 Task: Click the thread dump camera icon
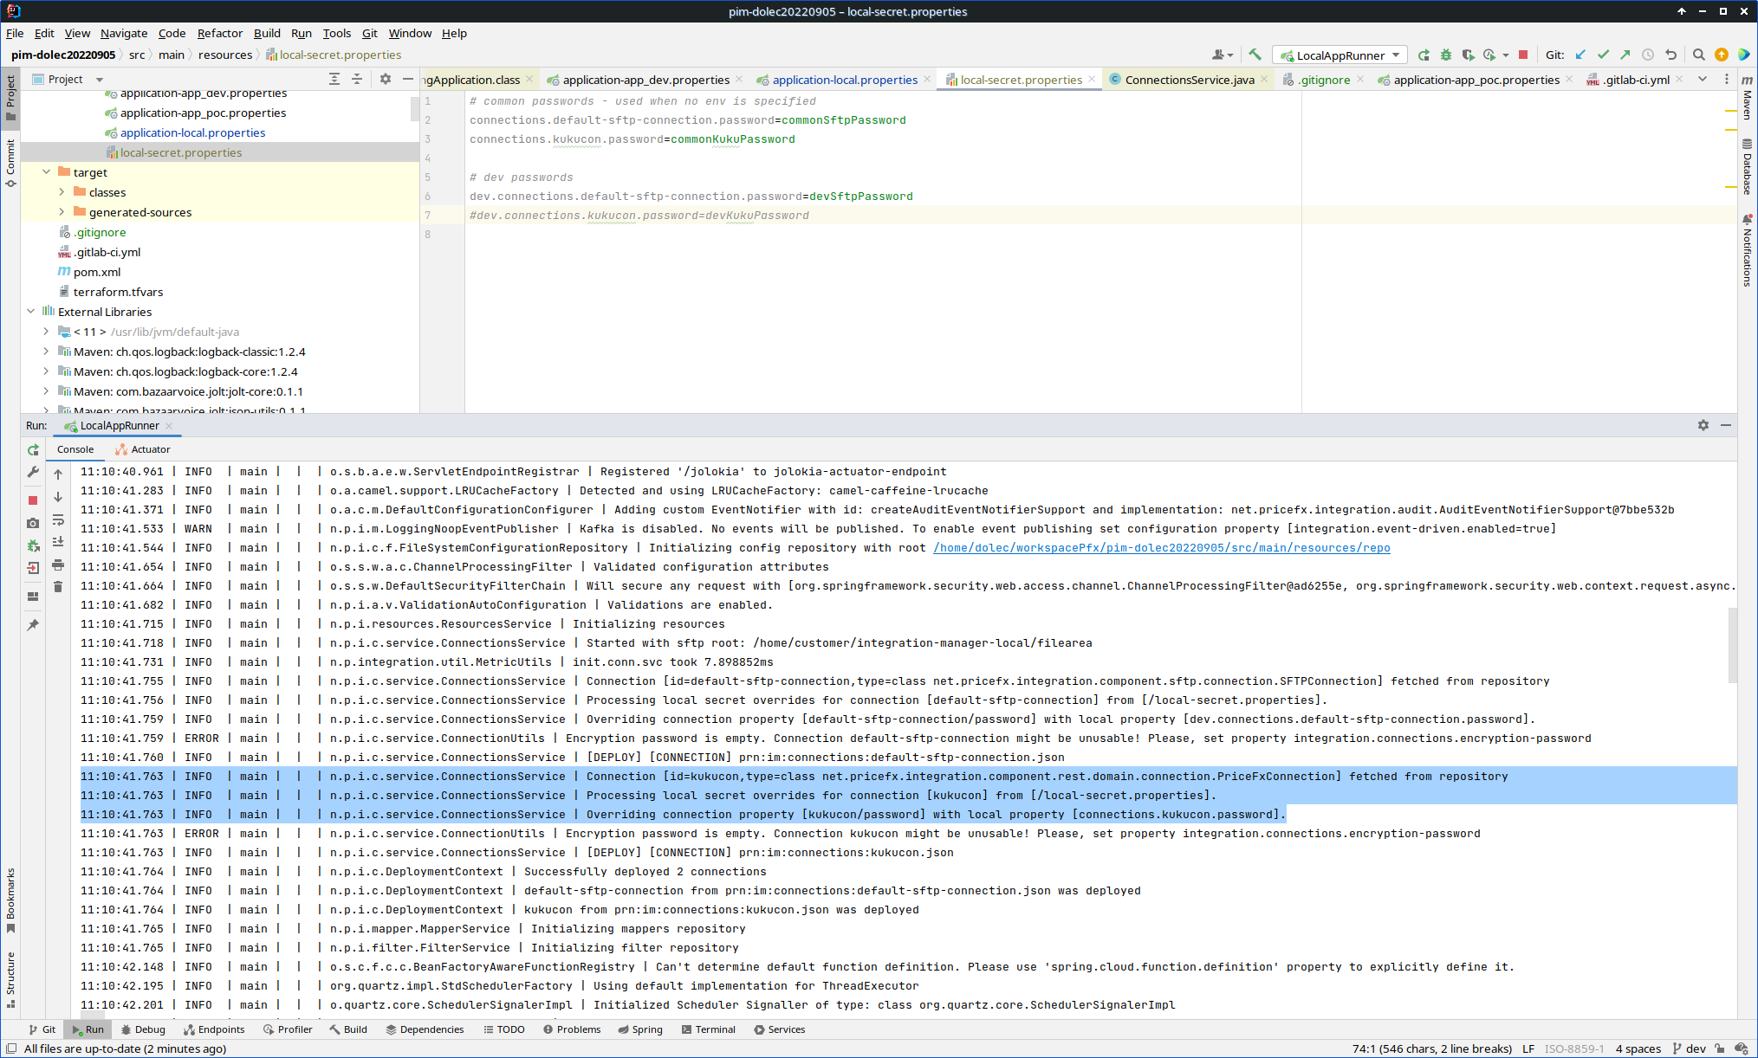click(33, 523)
